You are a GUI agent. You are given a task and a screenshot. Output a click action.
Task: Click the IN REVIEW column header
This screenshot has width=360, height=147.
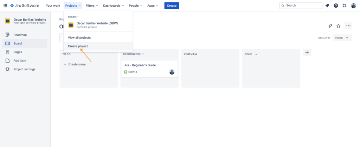[191, 54]
